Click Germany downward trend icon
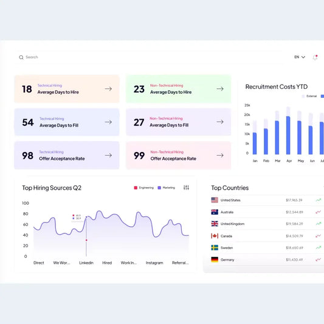The width and height of the screenshot is (324, 324). pyautogui.click(x=319, y=260)
